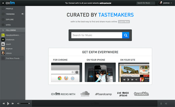Focus the main Search for Music field
Screen dimensions: 175x107
point(97,35)
